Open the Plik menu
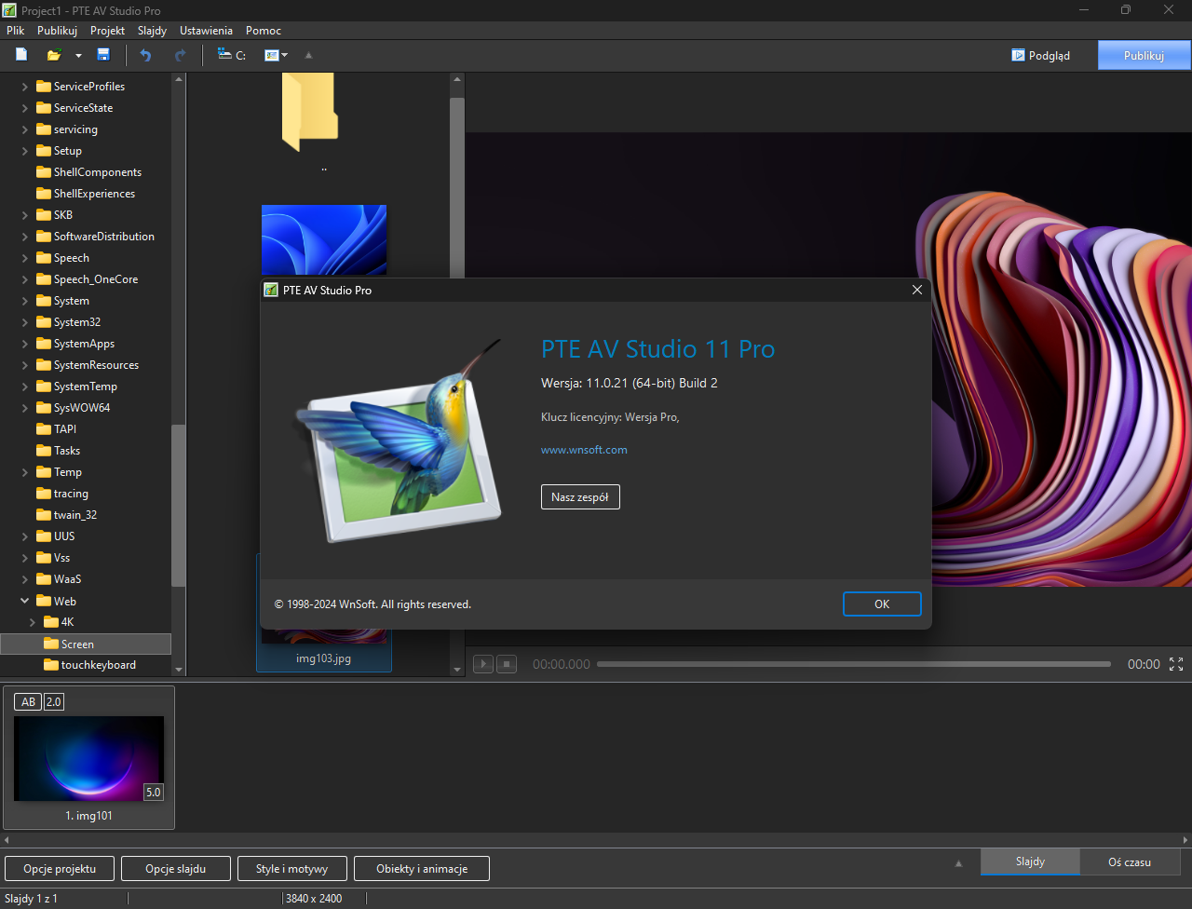The image size is (1192, 909). (15, 31)
